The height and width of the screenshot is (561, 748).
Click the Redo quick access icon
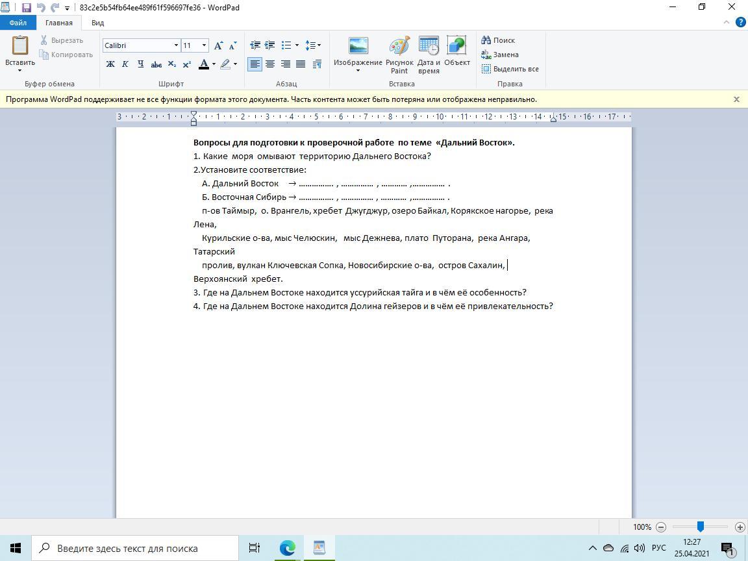pos(55,8)
